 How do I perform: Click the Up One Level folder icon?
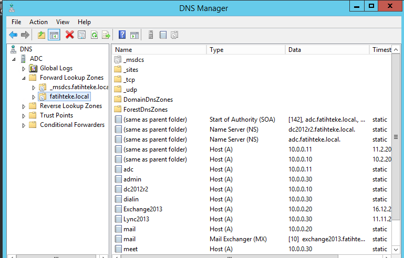click(x=41, y=35)
